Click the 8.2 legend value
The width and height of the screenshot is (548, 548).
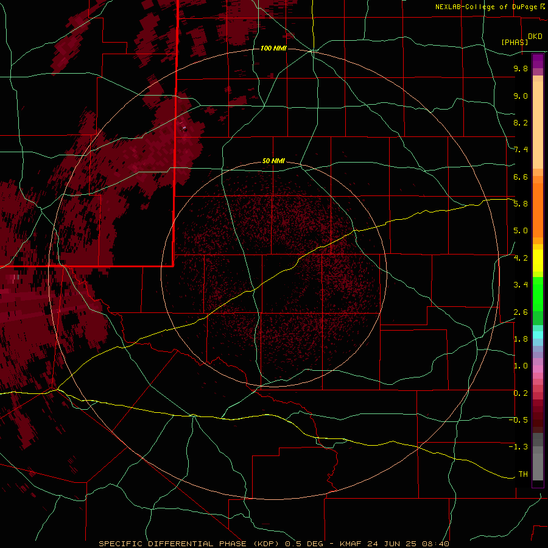(521, 122)
